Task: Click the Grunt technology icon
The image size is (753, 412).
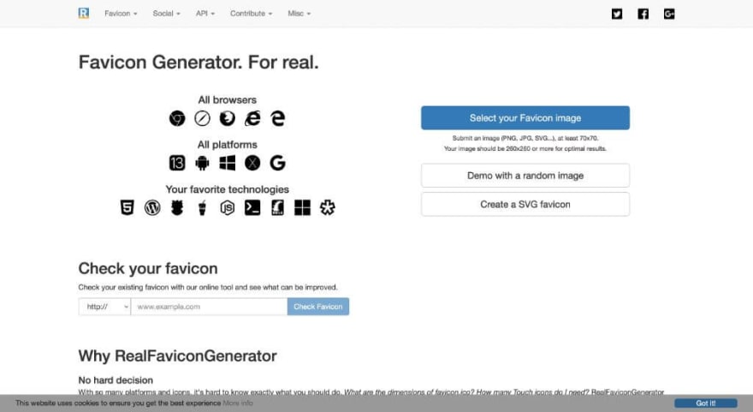Action: coord(177,207)
